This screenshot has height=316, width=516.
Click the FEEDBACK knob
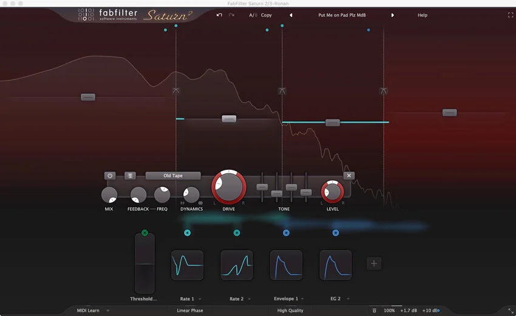point(138,195)
